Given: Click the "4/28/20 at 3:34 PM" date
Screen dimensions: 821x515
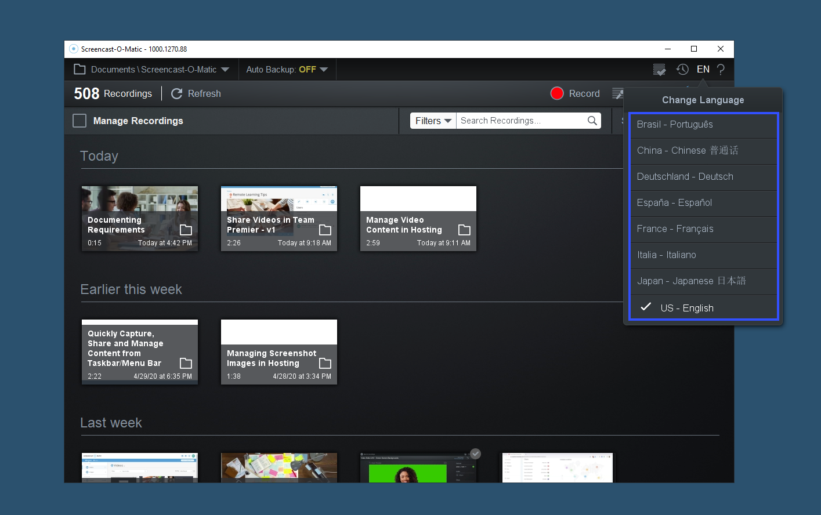Looking at the screenshot, I should pos(302,376).
